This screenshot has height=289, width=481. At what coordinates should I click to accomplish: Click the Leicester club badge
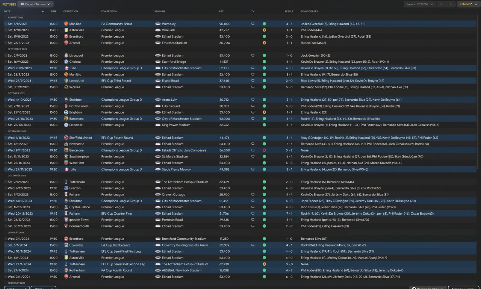tap(66, 125)
